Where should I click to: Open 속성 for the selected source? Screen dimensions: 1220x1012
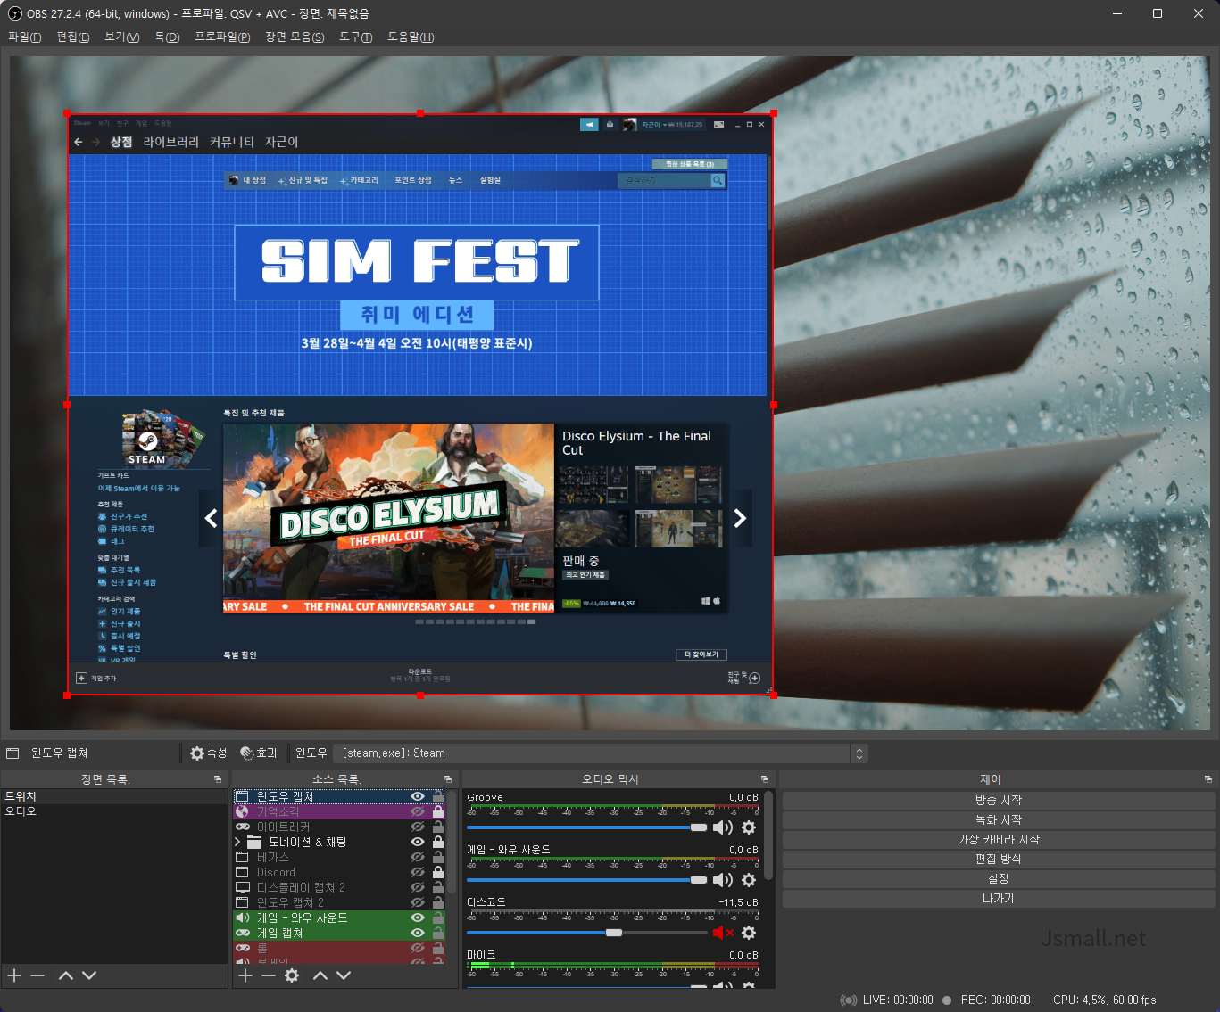click(x=209, y=753)
